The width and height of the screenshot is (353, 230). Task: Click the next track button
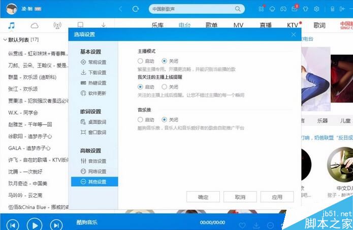(56, 225)
